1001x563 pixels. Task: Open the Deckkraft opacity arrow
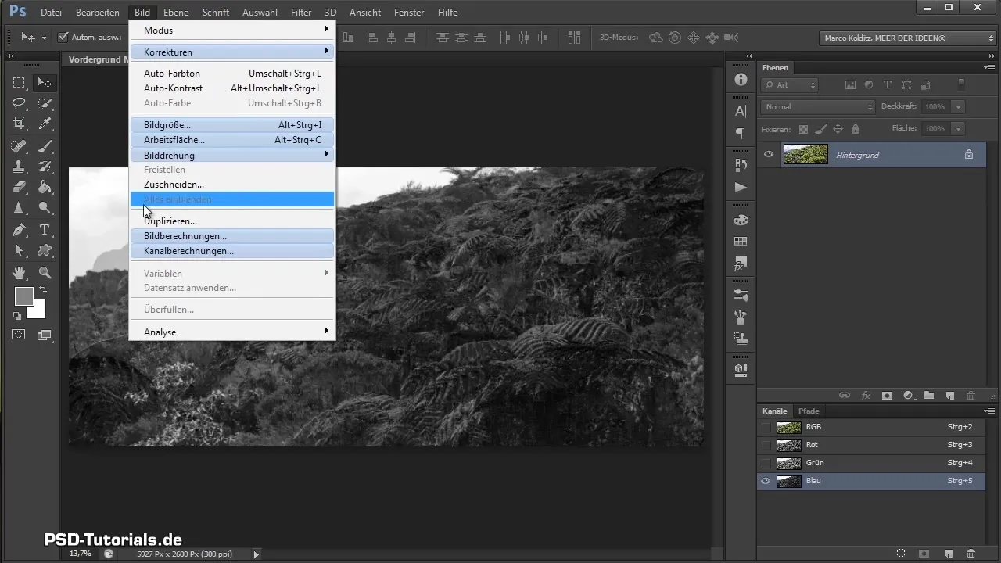959,106
